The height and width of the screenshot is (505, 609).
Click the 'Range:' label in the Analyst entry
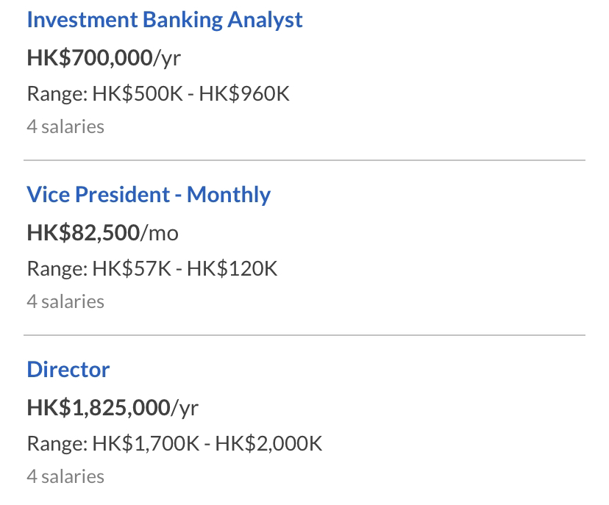pyautogui.click(x=57, y=94)
